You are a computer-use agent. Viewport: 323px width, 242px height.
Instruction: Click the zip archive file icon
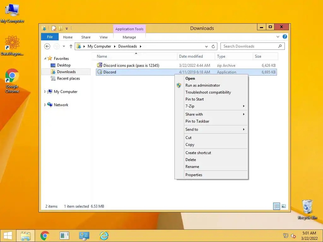click(x=100, y=65)
